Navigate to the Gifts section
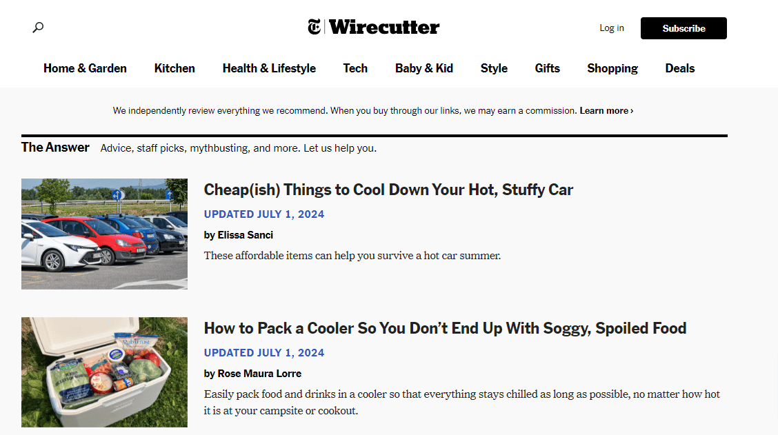 [547, 68]
